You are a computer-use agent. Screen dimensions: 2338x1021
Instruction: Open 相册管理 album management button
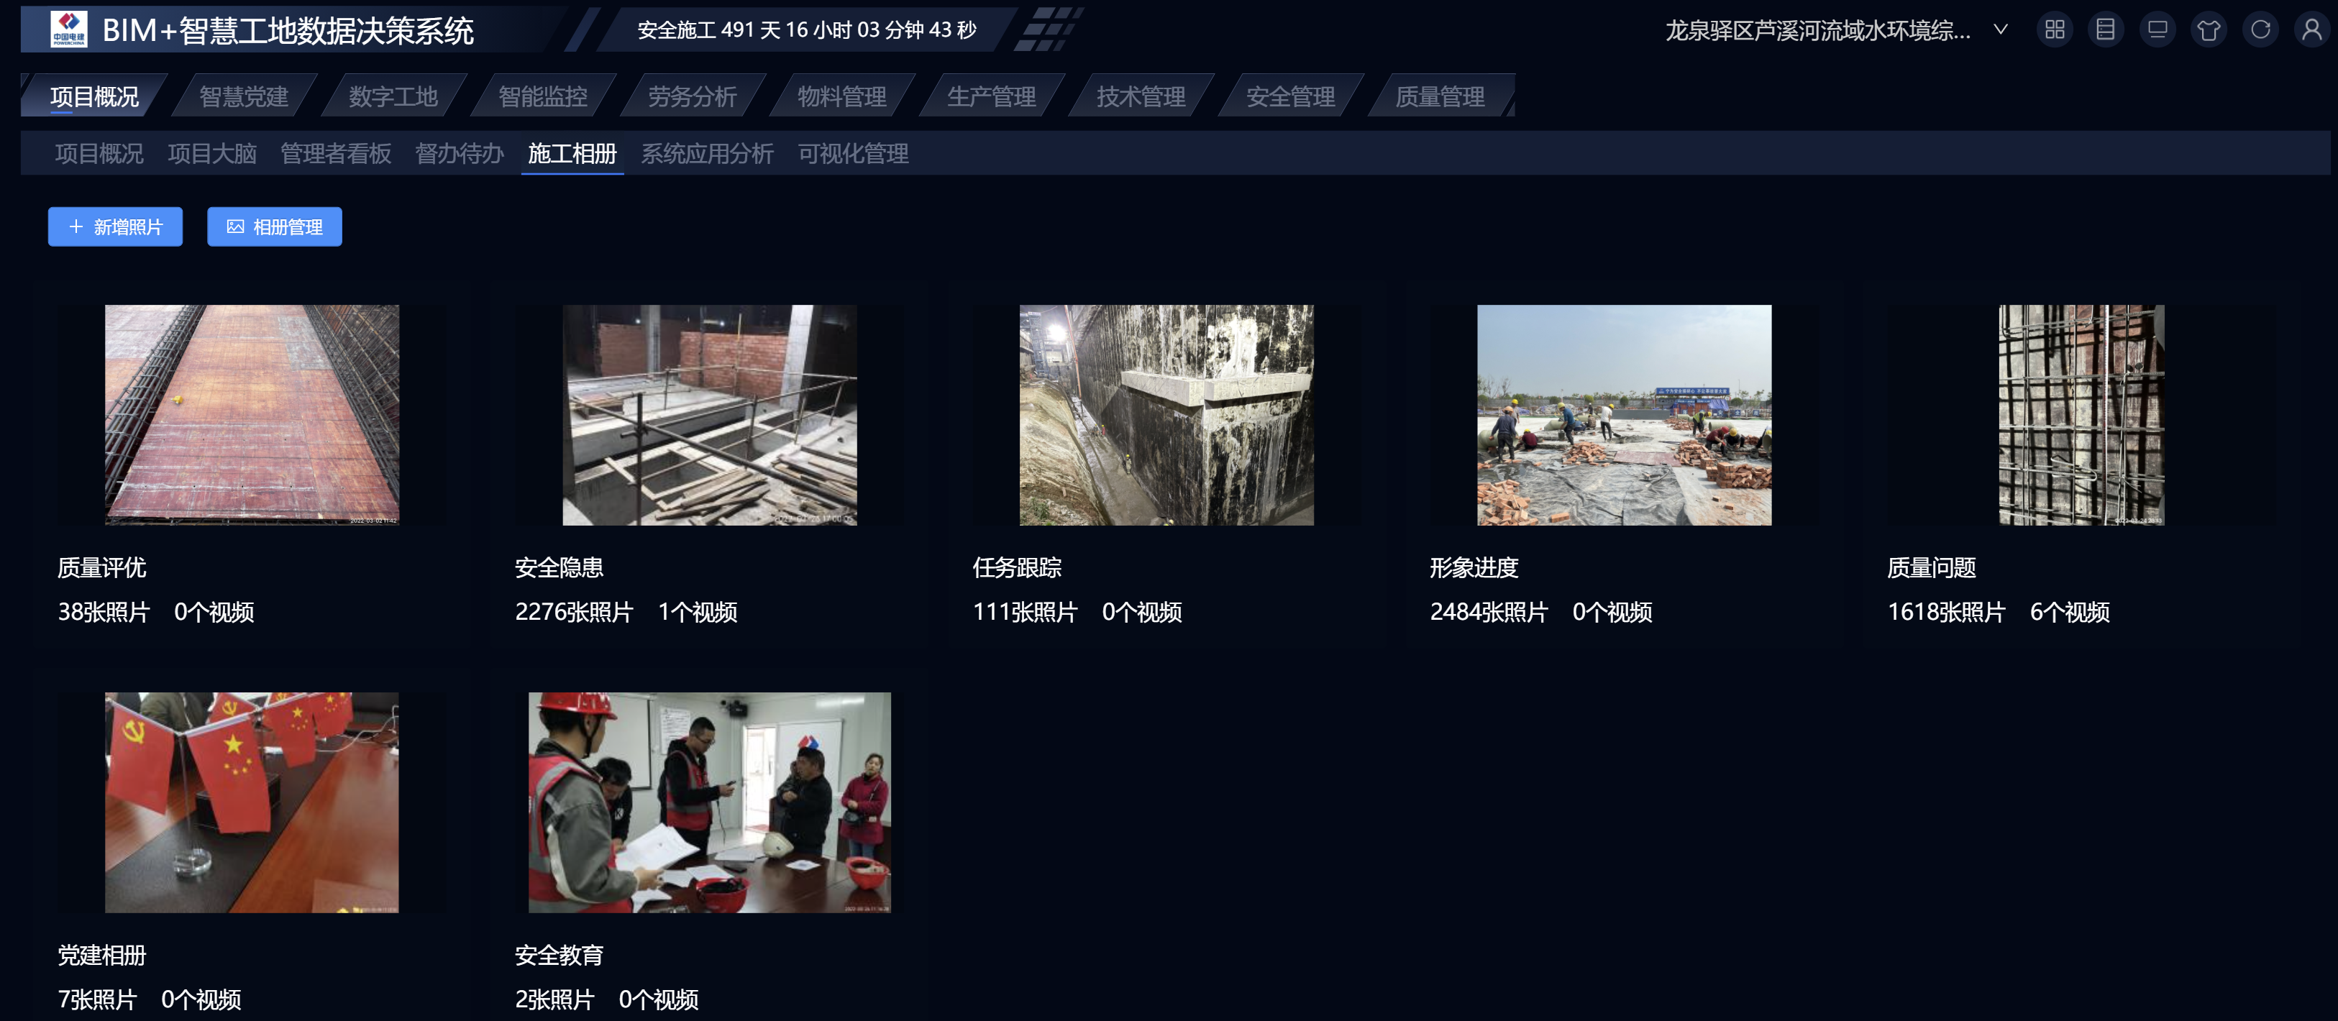[x=274, y=227]
